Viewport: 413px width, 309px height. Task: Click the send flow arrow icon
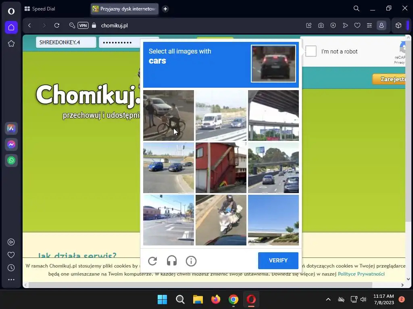(345, 25)
